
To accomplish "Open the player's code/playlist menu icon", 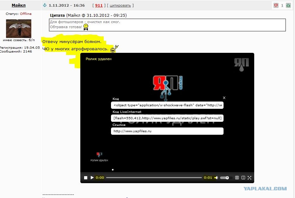I will pyautogui.click(x=237, y=178).
